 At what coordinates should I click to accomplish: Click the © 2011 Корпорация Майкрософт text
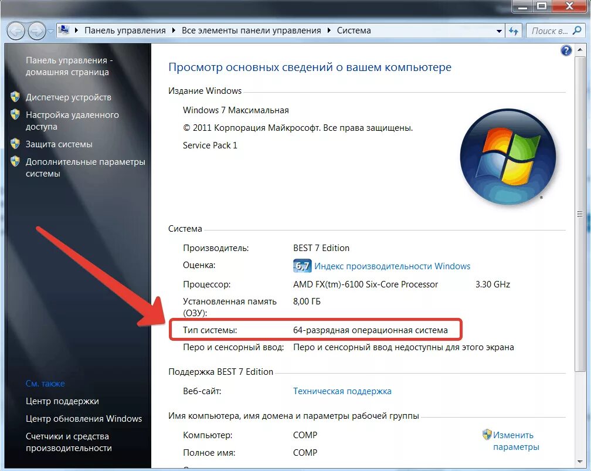(x=298, y=128)
